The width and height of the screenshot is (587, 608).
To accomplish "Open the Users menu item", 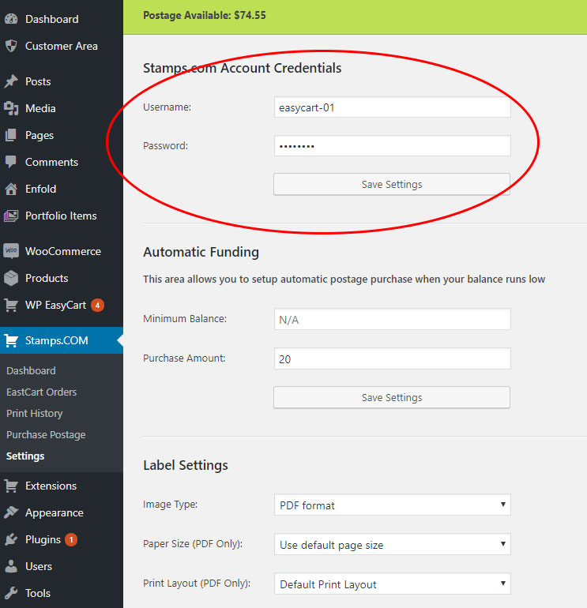I will point(39,566).
